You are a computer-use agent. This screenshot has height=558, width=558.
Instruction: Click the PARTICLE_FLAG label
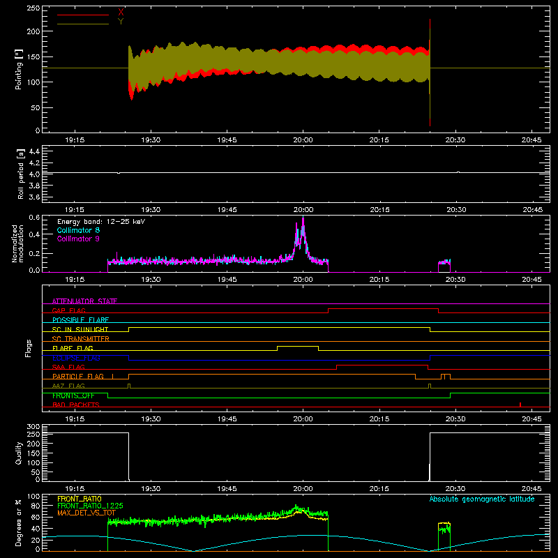[x=78, y=376]
